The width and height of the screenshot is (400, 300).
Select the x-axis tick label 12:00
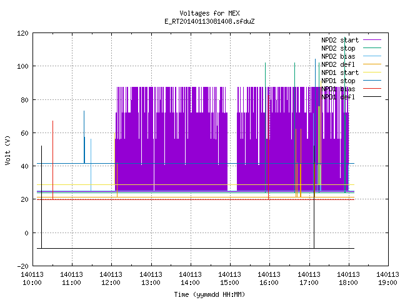point(111,283)
